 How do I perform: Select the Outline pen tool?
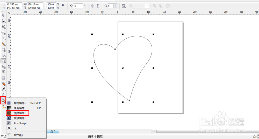tap(3, 95)
